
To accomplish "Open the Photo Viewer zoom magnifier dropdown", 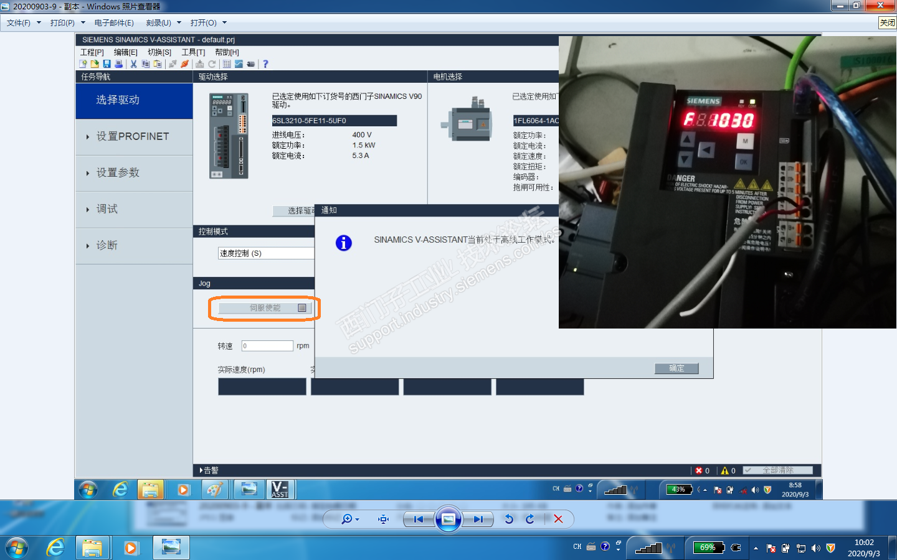I will [x=350, y=519].
